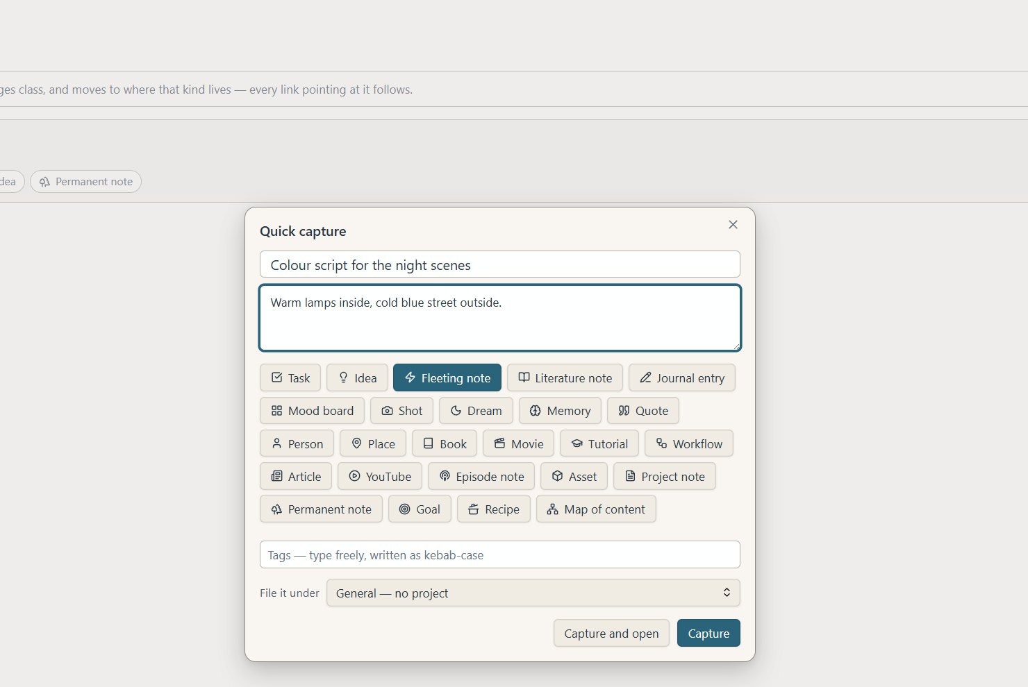
Task: Toggle the Literature note type
Action: pyautogui.click(x=565, y=378)
